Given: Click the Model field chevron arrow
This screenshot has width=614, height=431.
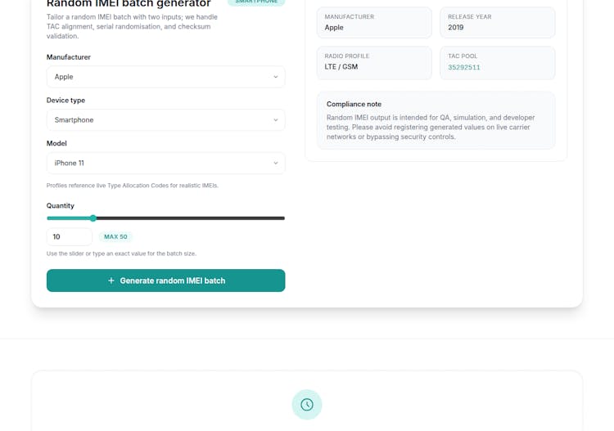Looking at the screenshot, I should [x=276, y=164].
